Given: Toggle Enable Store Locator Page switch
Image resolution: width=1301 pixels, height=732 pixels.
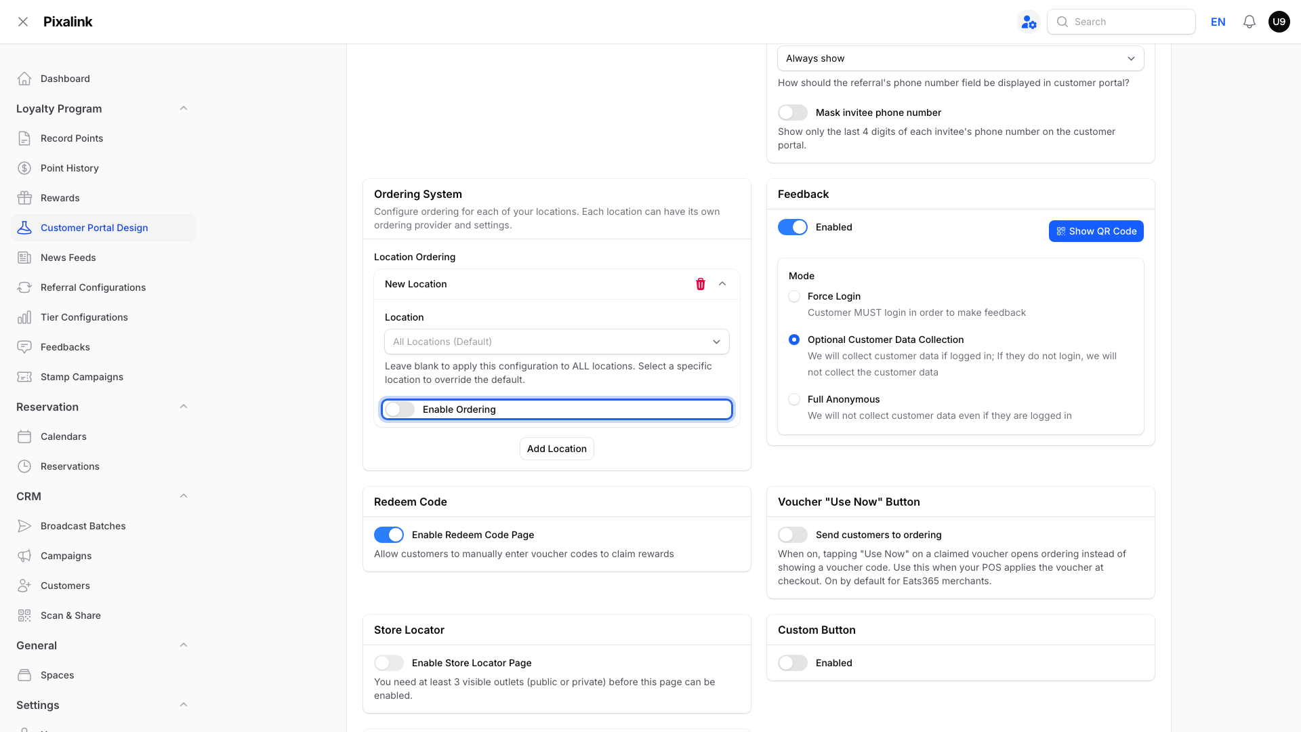Looking at the screenshot, I should tap(389, 663).
